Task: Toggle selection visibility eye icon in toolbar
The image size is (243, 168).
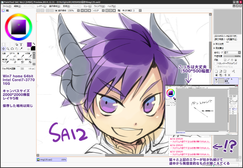Action: [x=56, y=10]
